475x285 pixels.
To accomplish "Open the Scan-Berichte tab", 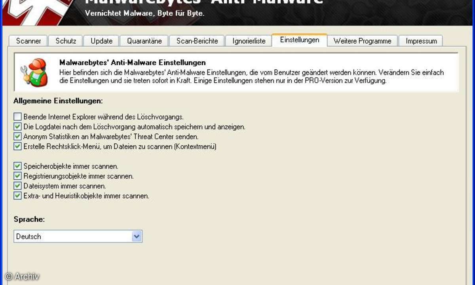I will tap(197, 41).
